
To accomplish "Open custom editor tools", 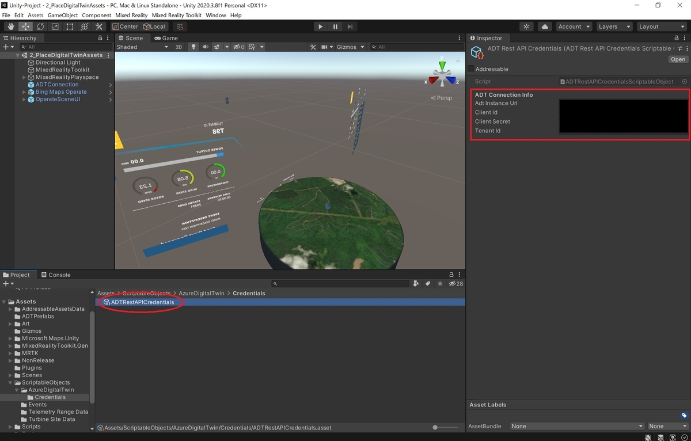I will (99, 26).
